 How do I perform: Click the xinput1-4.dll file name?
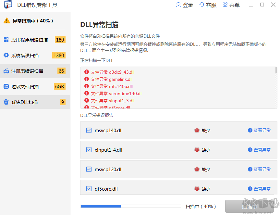pyautogui.click(x=108, y=150)
